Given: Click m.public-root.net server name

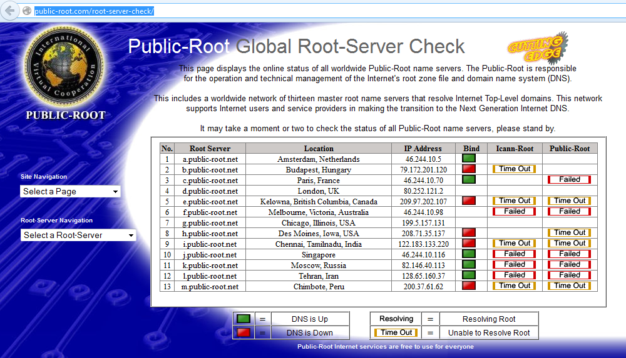Looking at the screenshot, I should [x=210, y=287].
